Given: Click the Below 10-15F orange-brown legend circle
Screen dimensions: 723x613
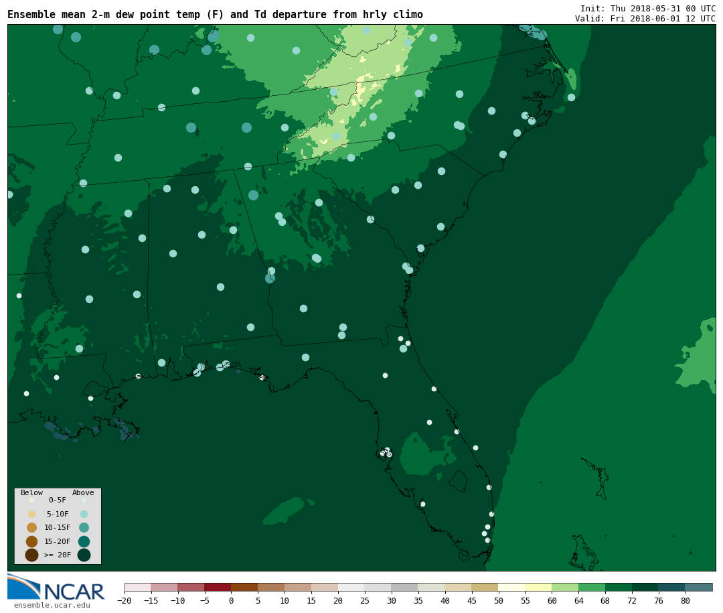Looking at the screenshot, I should click(x=32, y=528).
